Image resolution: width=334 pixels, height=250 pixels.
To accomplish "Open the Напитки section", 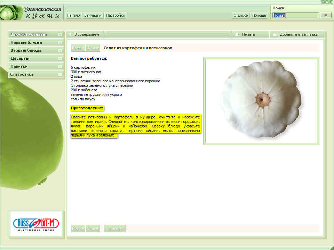I will tap(36, 67).
